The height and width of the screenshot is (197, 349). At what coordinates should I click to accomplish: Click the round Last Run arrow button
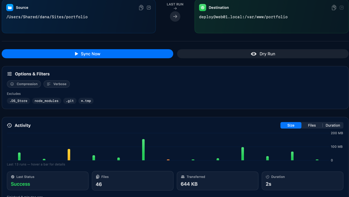point(175,17)
